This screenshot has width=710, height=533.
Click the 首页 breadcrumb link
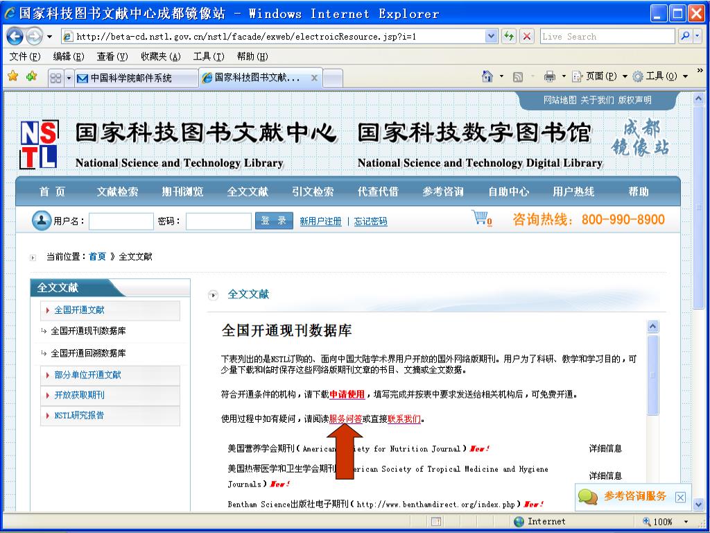click(97, 257)
